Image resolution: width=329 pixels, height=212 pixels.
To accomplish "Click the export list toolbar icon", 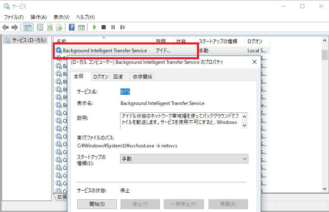I will tap(59, 27).
